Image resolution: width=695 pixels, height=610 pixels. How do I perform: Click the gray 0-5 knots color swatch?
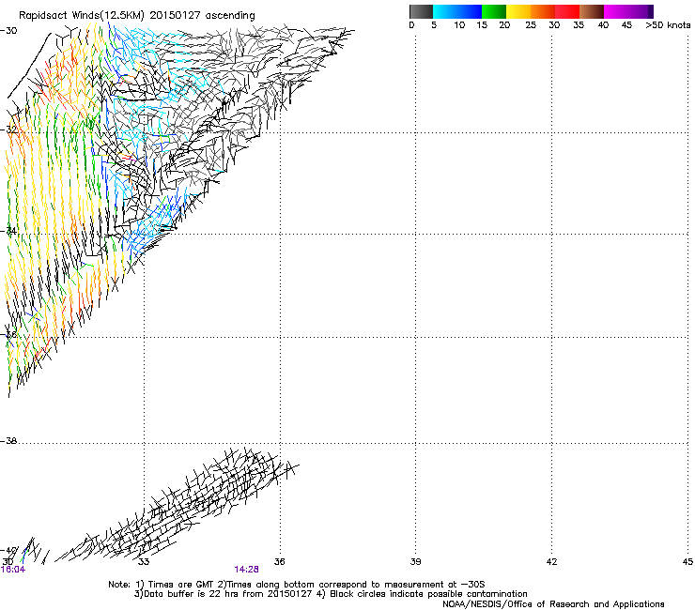tap(421, 11)
